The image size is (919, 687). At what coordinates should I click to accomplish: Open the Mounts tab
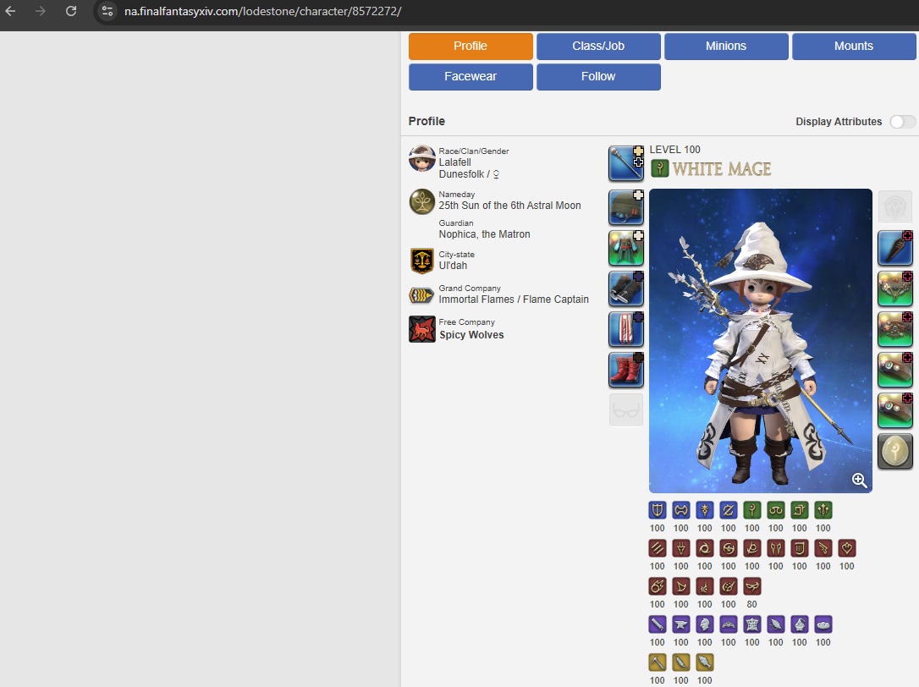click(x=854, y=47)
